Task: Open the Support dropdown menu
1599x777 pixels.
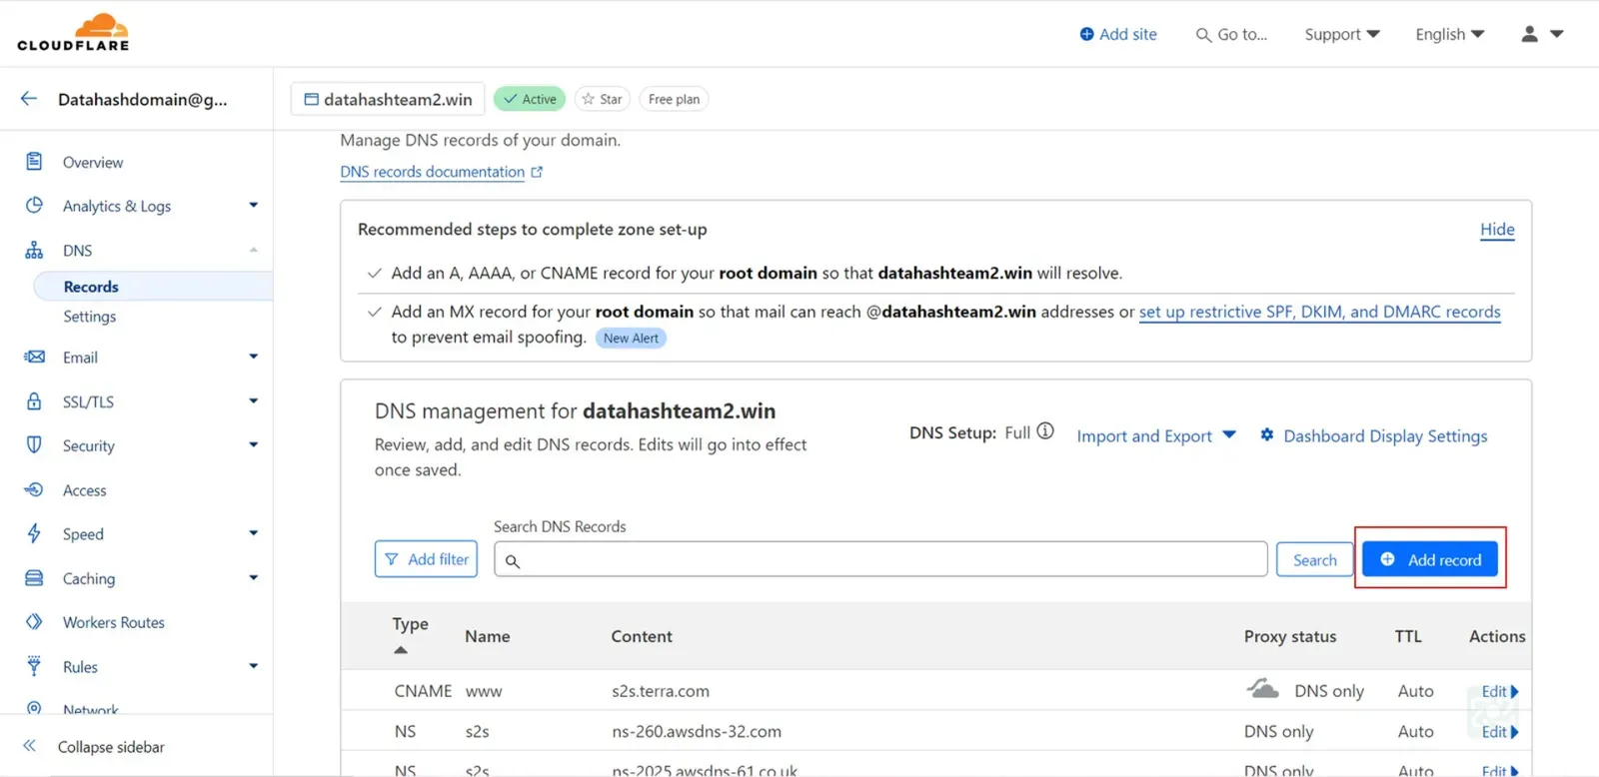Action: point(1342,34)
